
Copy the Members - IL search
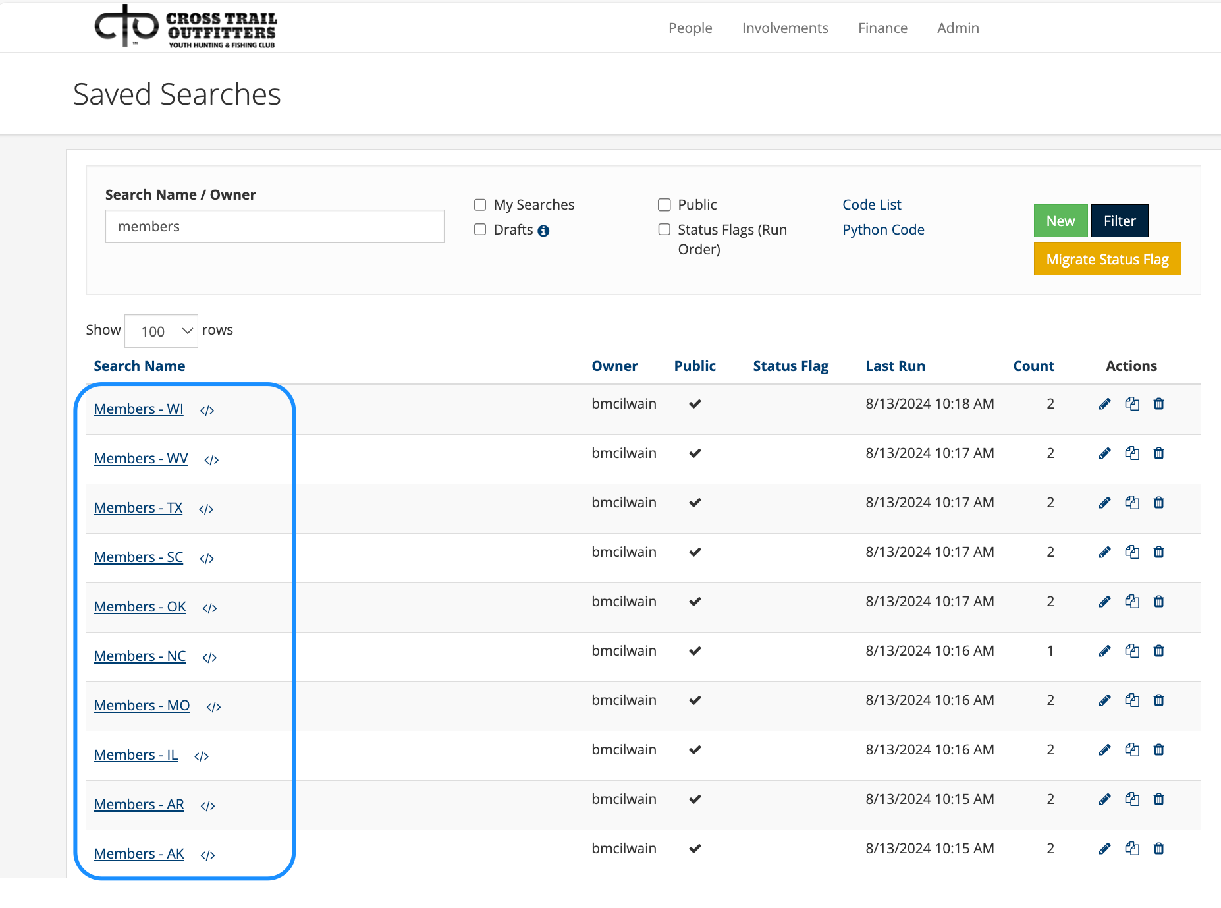point(1132,750)
